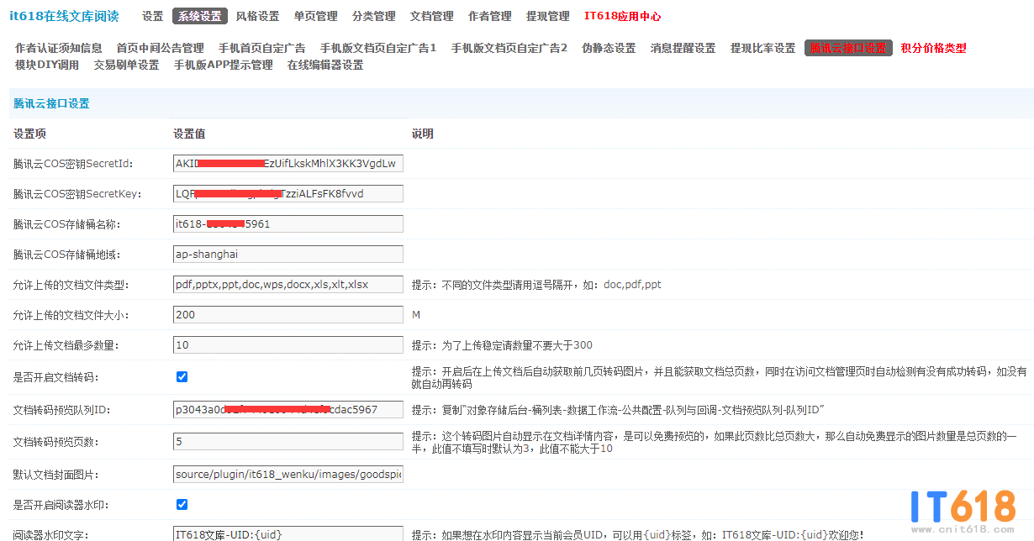Open 作者管理 tab
This screenshot has height=541, width=1034.
click(x=490, y=16)
